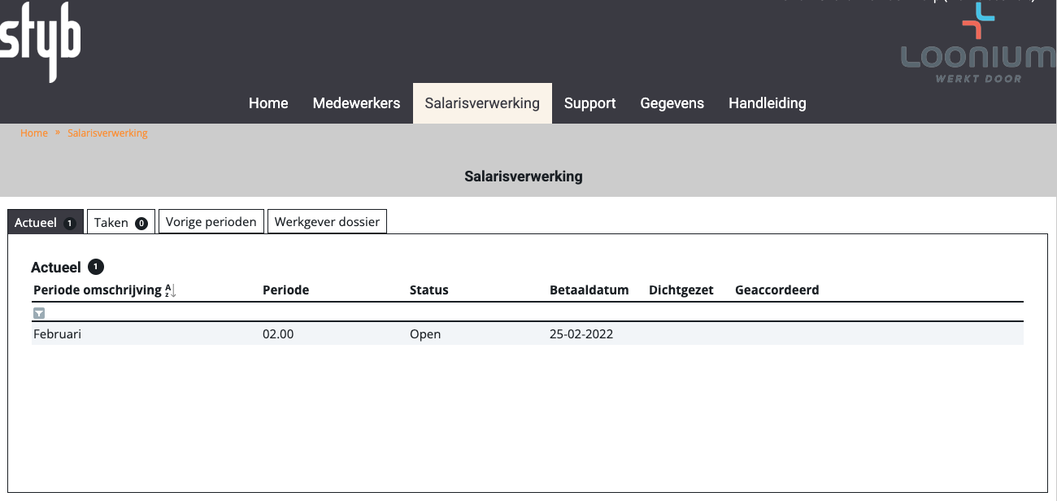The height and width of the screenshot is (501, 1057).
Task: Open the Gegevens menu
Action: click(x=672, y=103)
